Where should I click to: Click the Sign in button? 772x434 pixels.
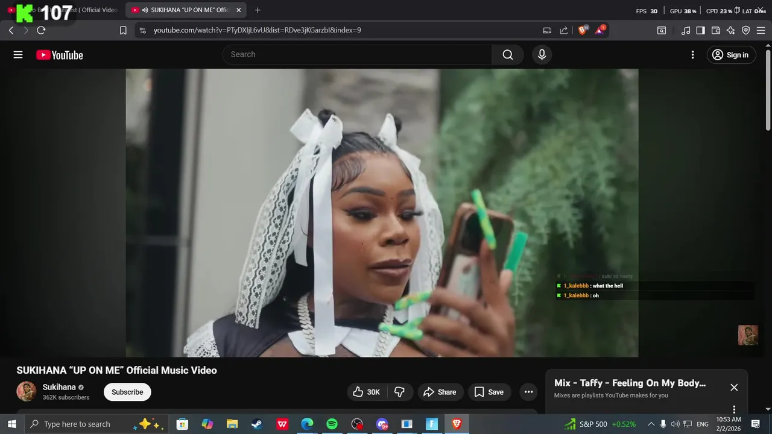point(731,55)
